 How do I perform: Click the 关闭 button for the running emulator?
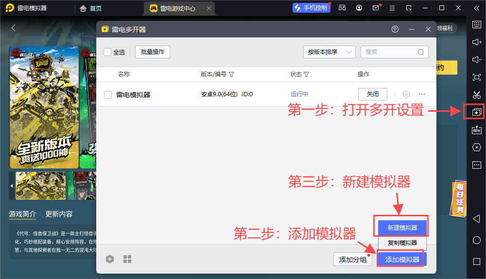coord(373,94)
